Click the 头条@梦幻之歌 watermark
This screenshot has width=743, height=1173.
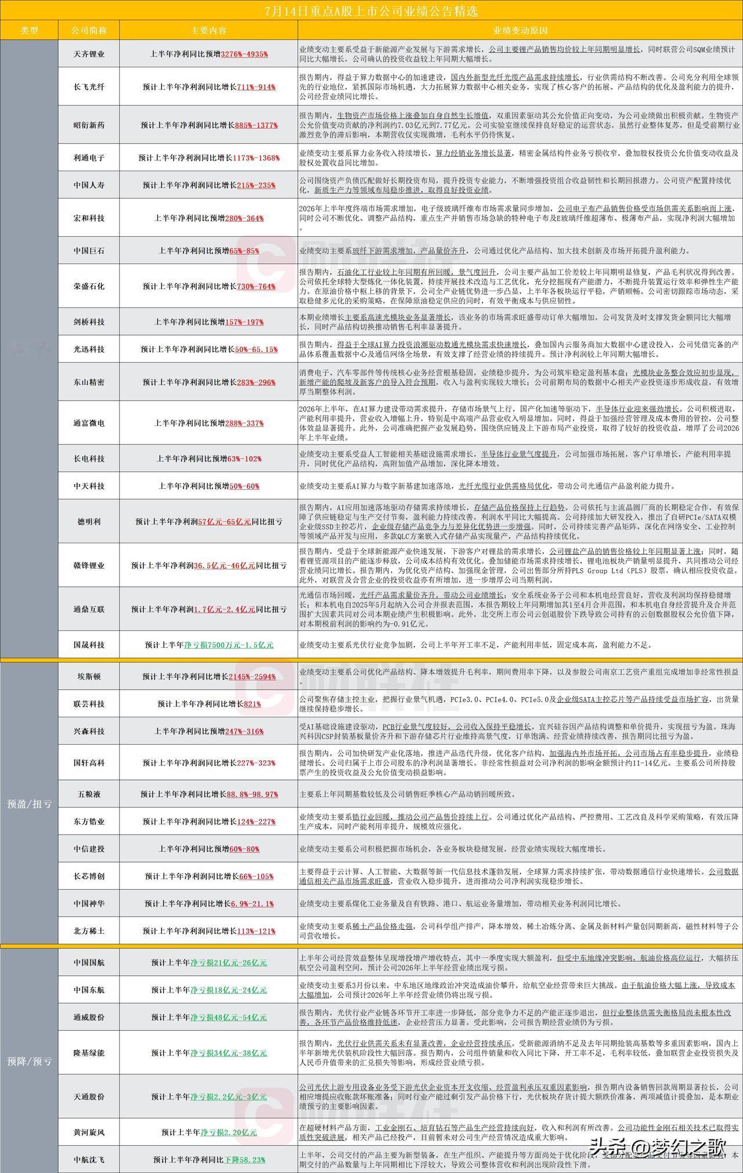click(658, 1147)
